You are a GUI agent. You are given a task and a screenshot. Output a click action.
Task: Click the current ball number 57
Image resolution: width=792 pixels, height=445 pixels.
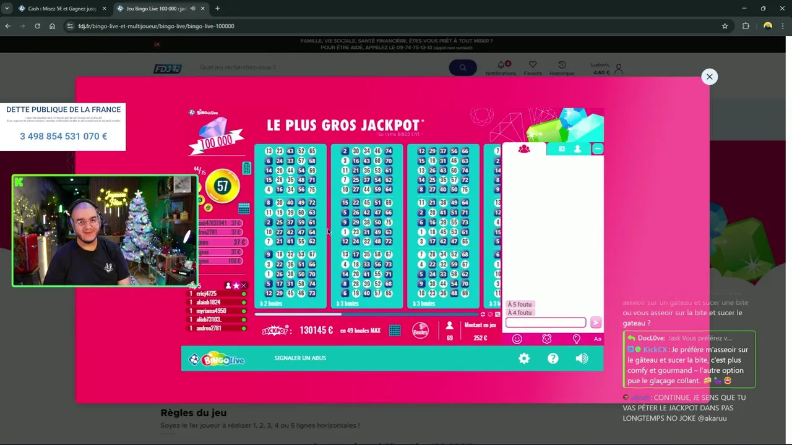223,186
